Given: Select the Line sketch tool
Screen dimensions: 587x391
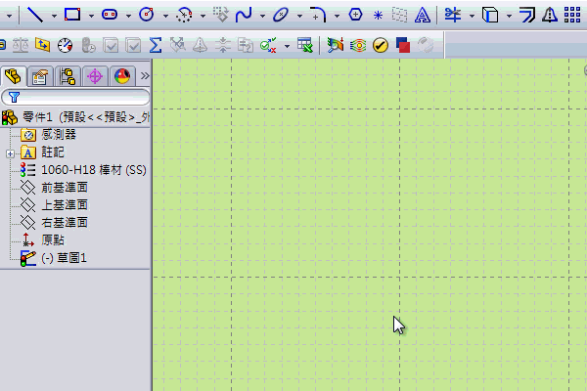Looking at the screenshot, I should tap(35, 15).
